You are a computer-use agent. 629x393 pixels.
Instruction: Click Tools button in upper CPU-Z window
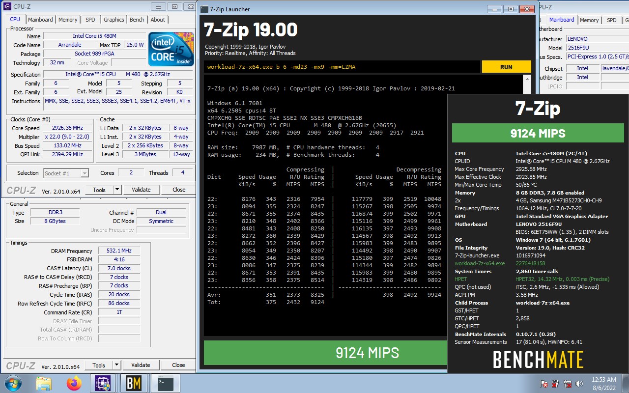click(99, 190)
